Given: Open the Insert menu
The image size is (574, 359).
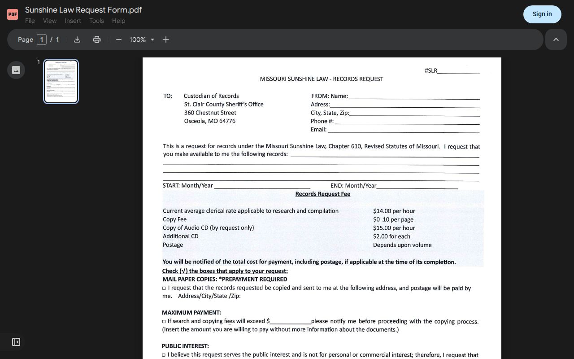Looking at the screenshot, I should [73, 21].
